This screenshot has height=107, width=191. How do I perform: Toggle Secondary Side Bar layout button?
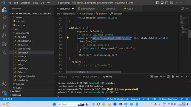tap(167, 3)
